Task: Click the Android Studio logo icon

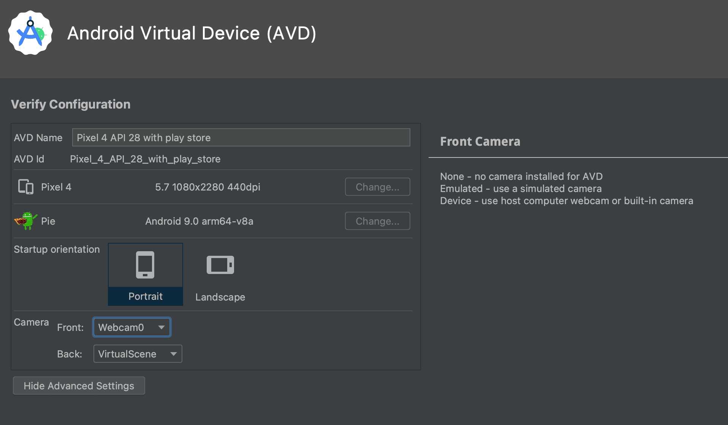Action: 30,33
